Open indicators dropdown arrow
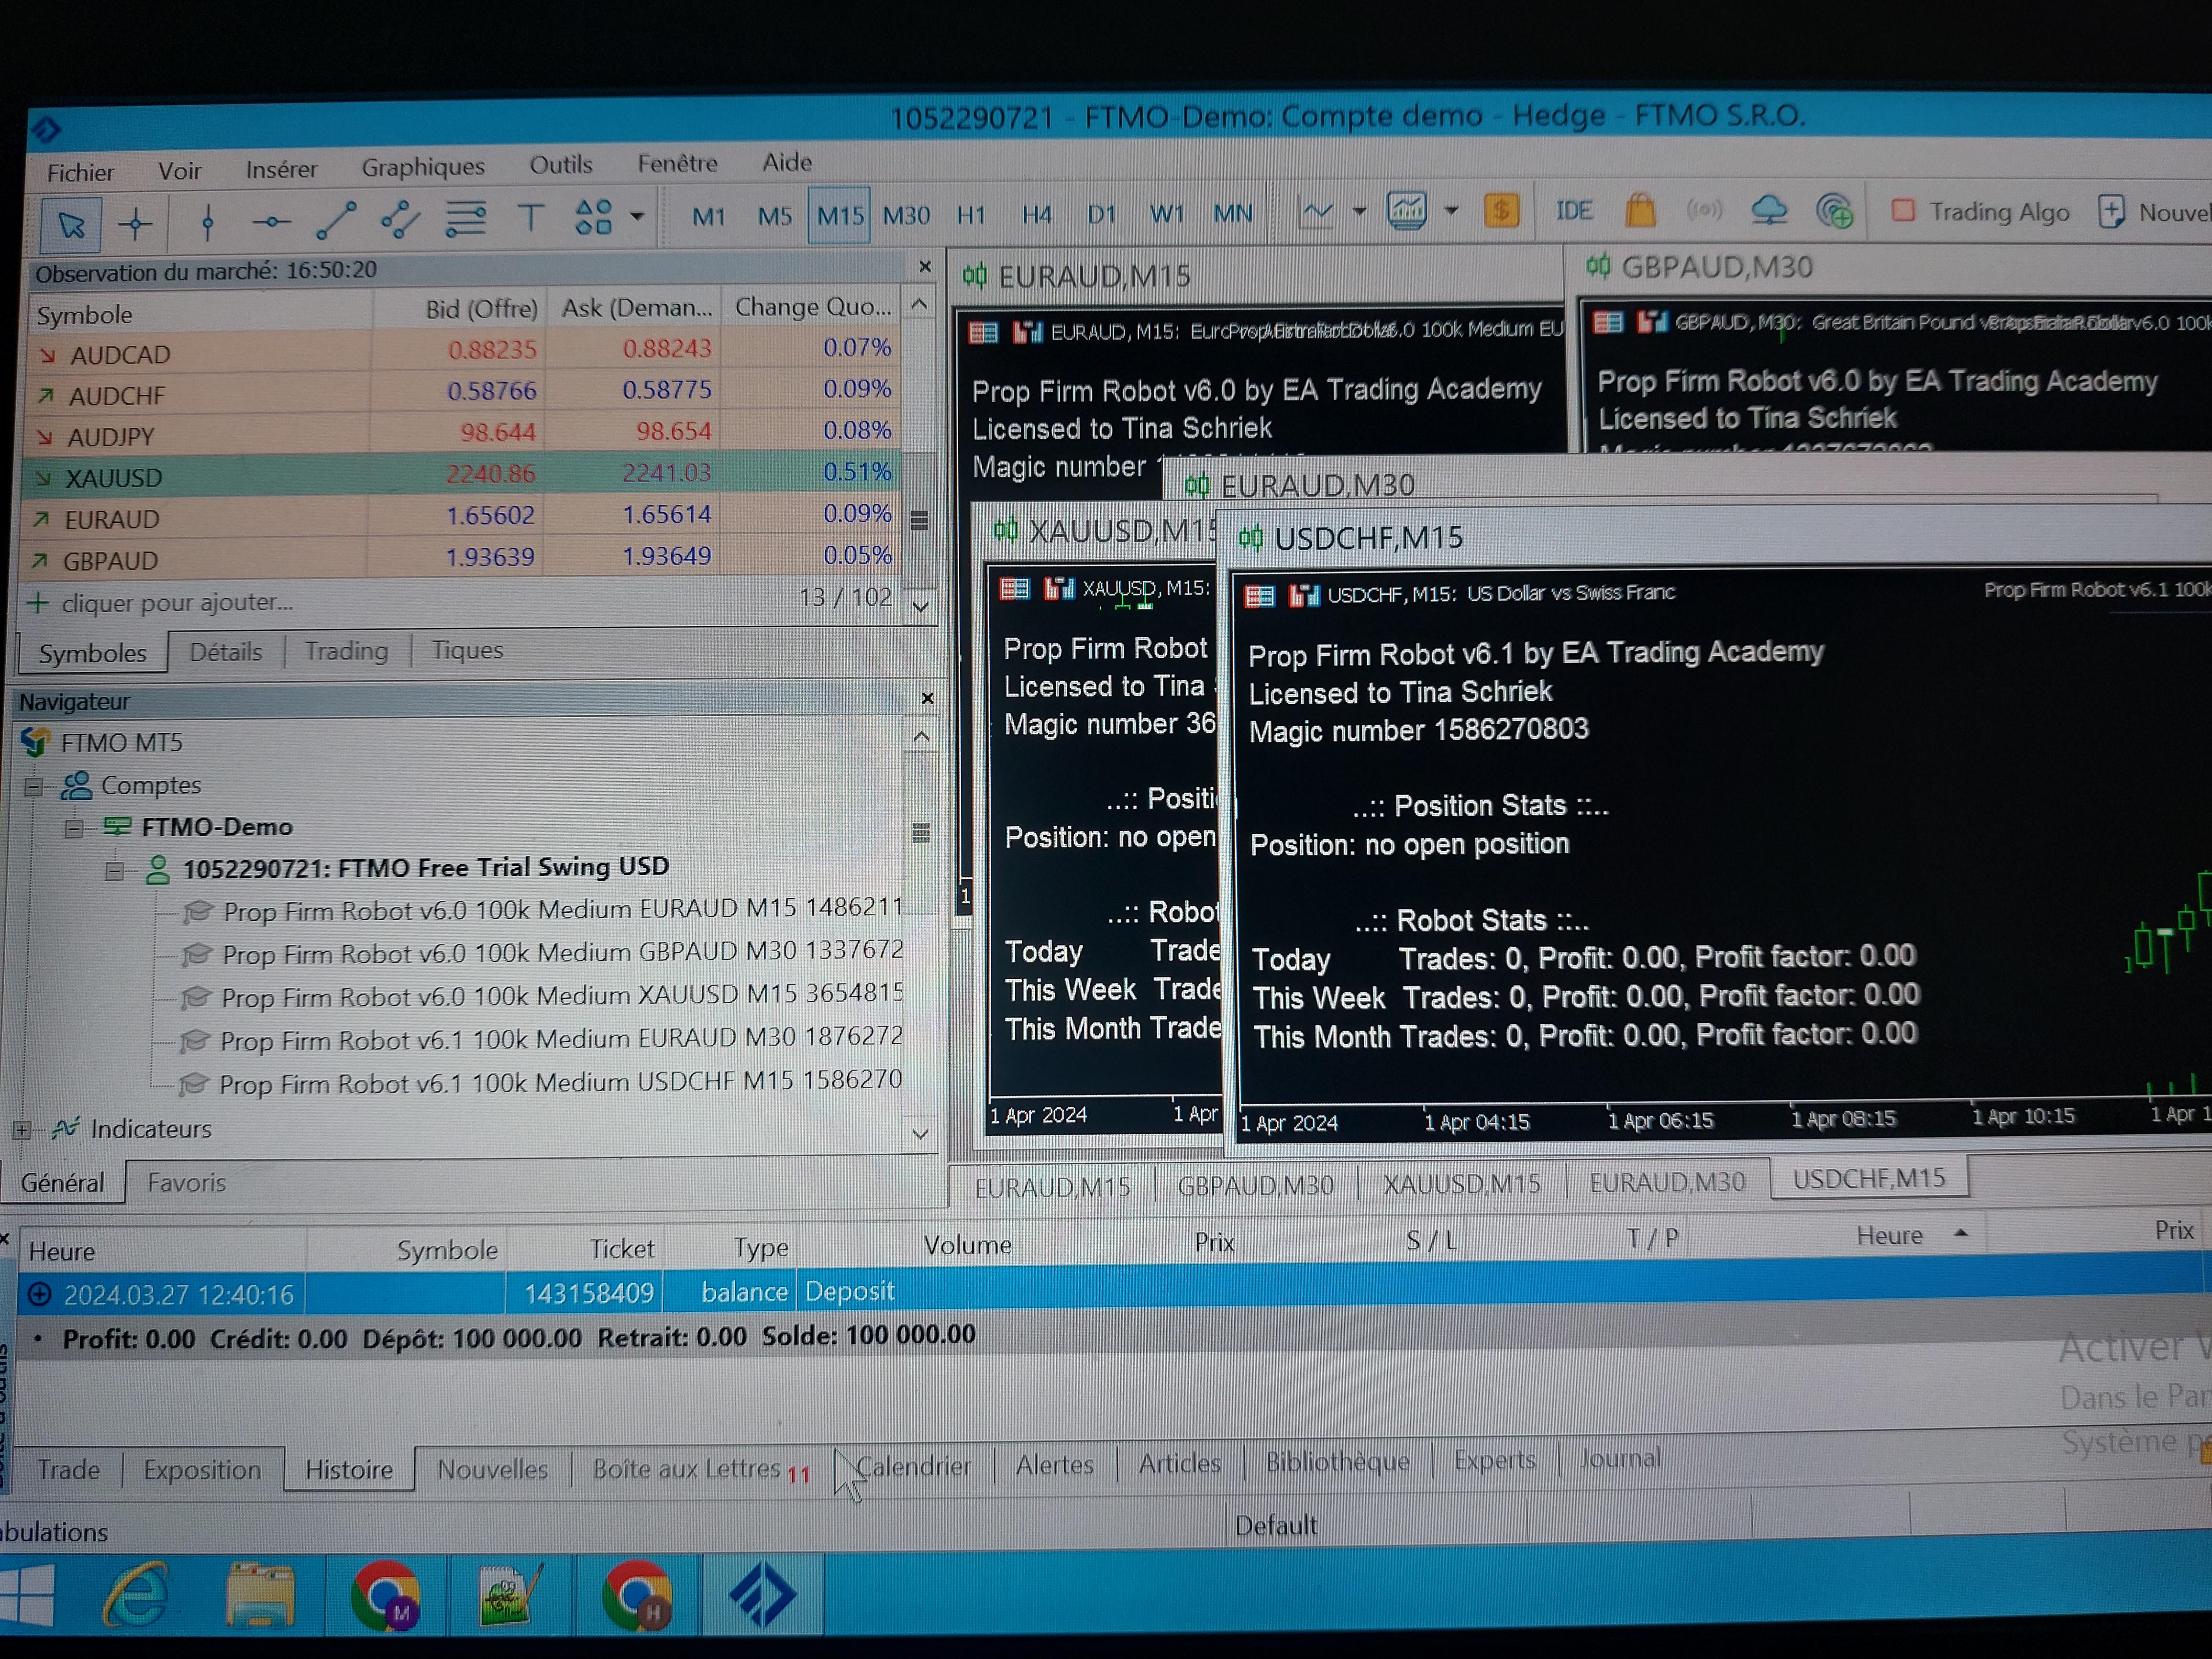This screenshot has width=2212, height=1659. point(1451,211)
